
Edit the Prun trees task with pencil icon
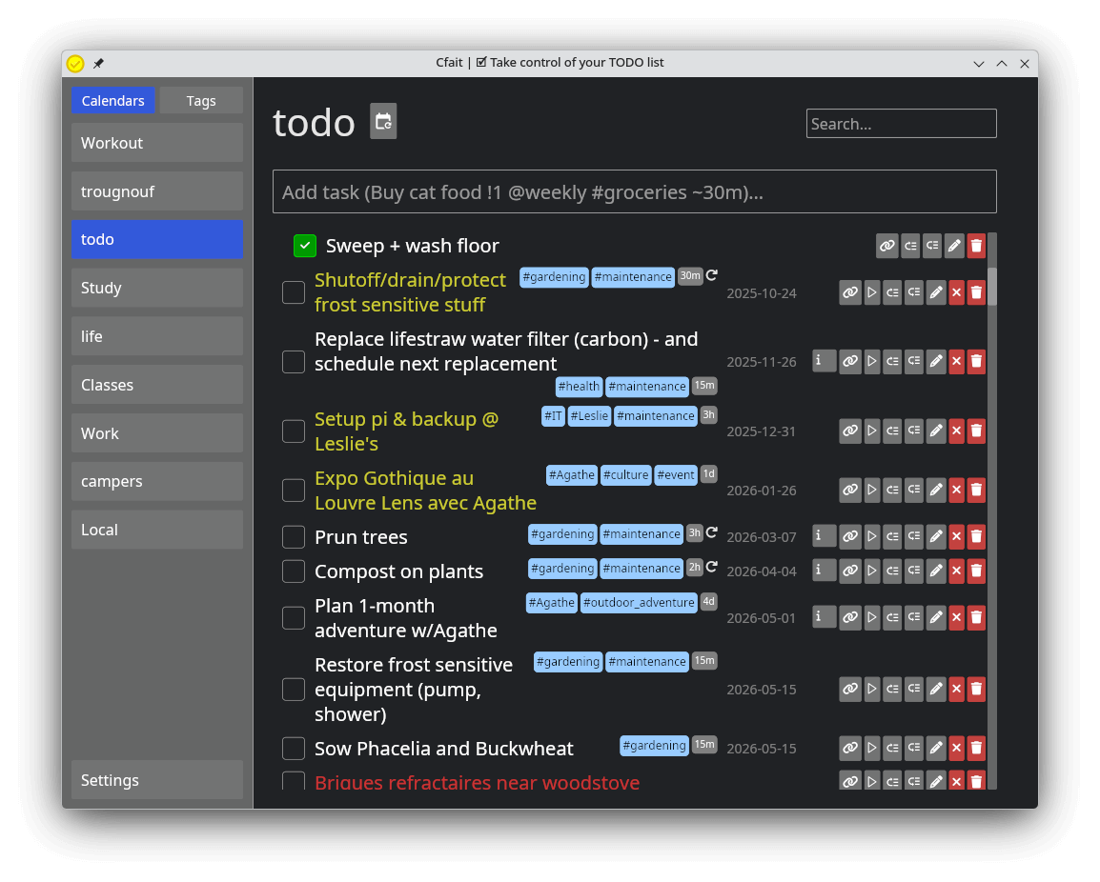pyautogui.click(x=936, y=537)
